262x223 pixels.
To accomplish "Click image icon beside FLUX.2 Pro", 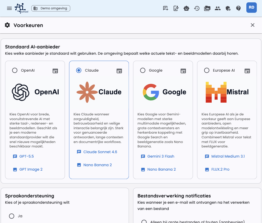I will point(207,170).
